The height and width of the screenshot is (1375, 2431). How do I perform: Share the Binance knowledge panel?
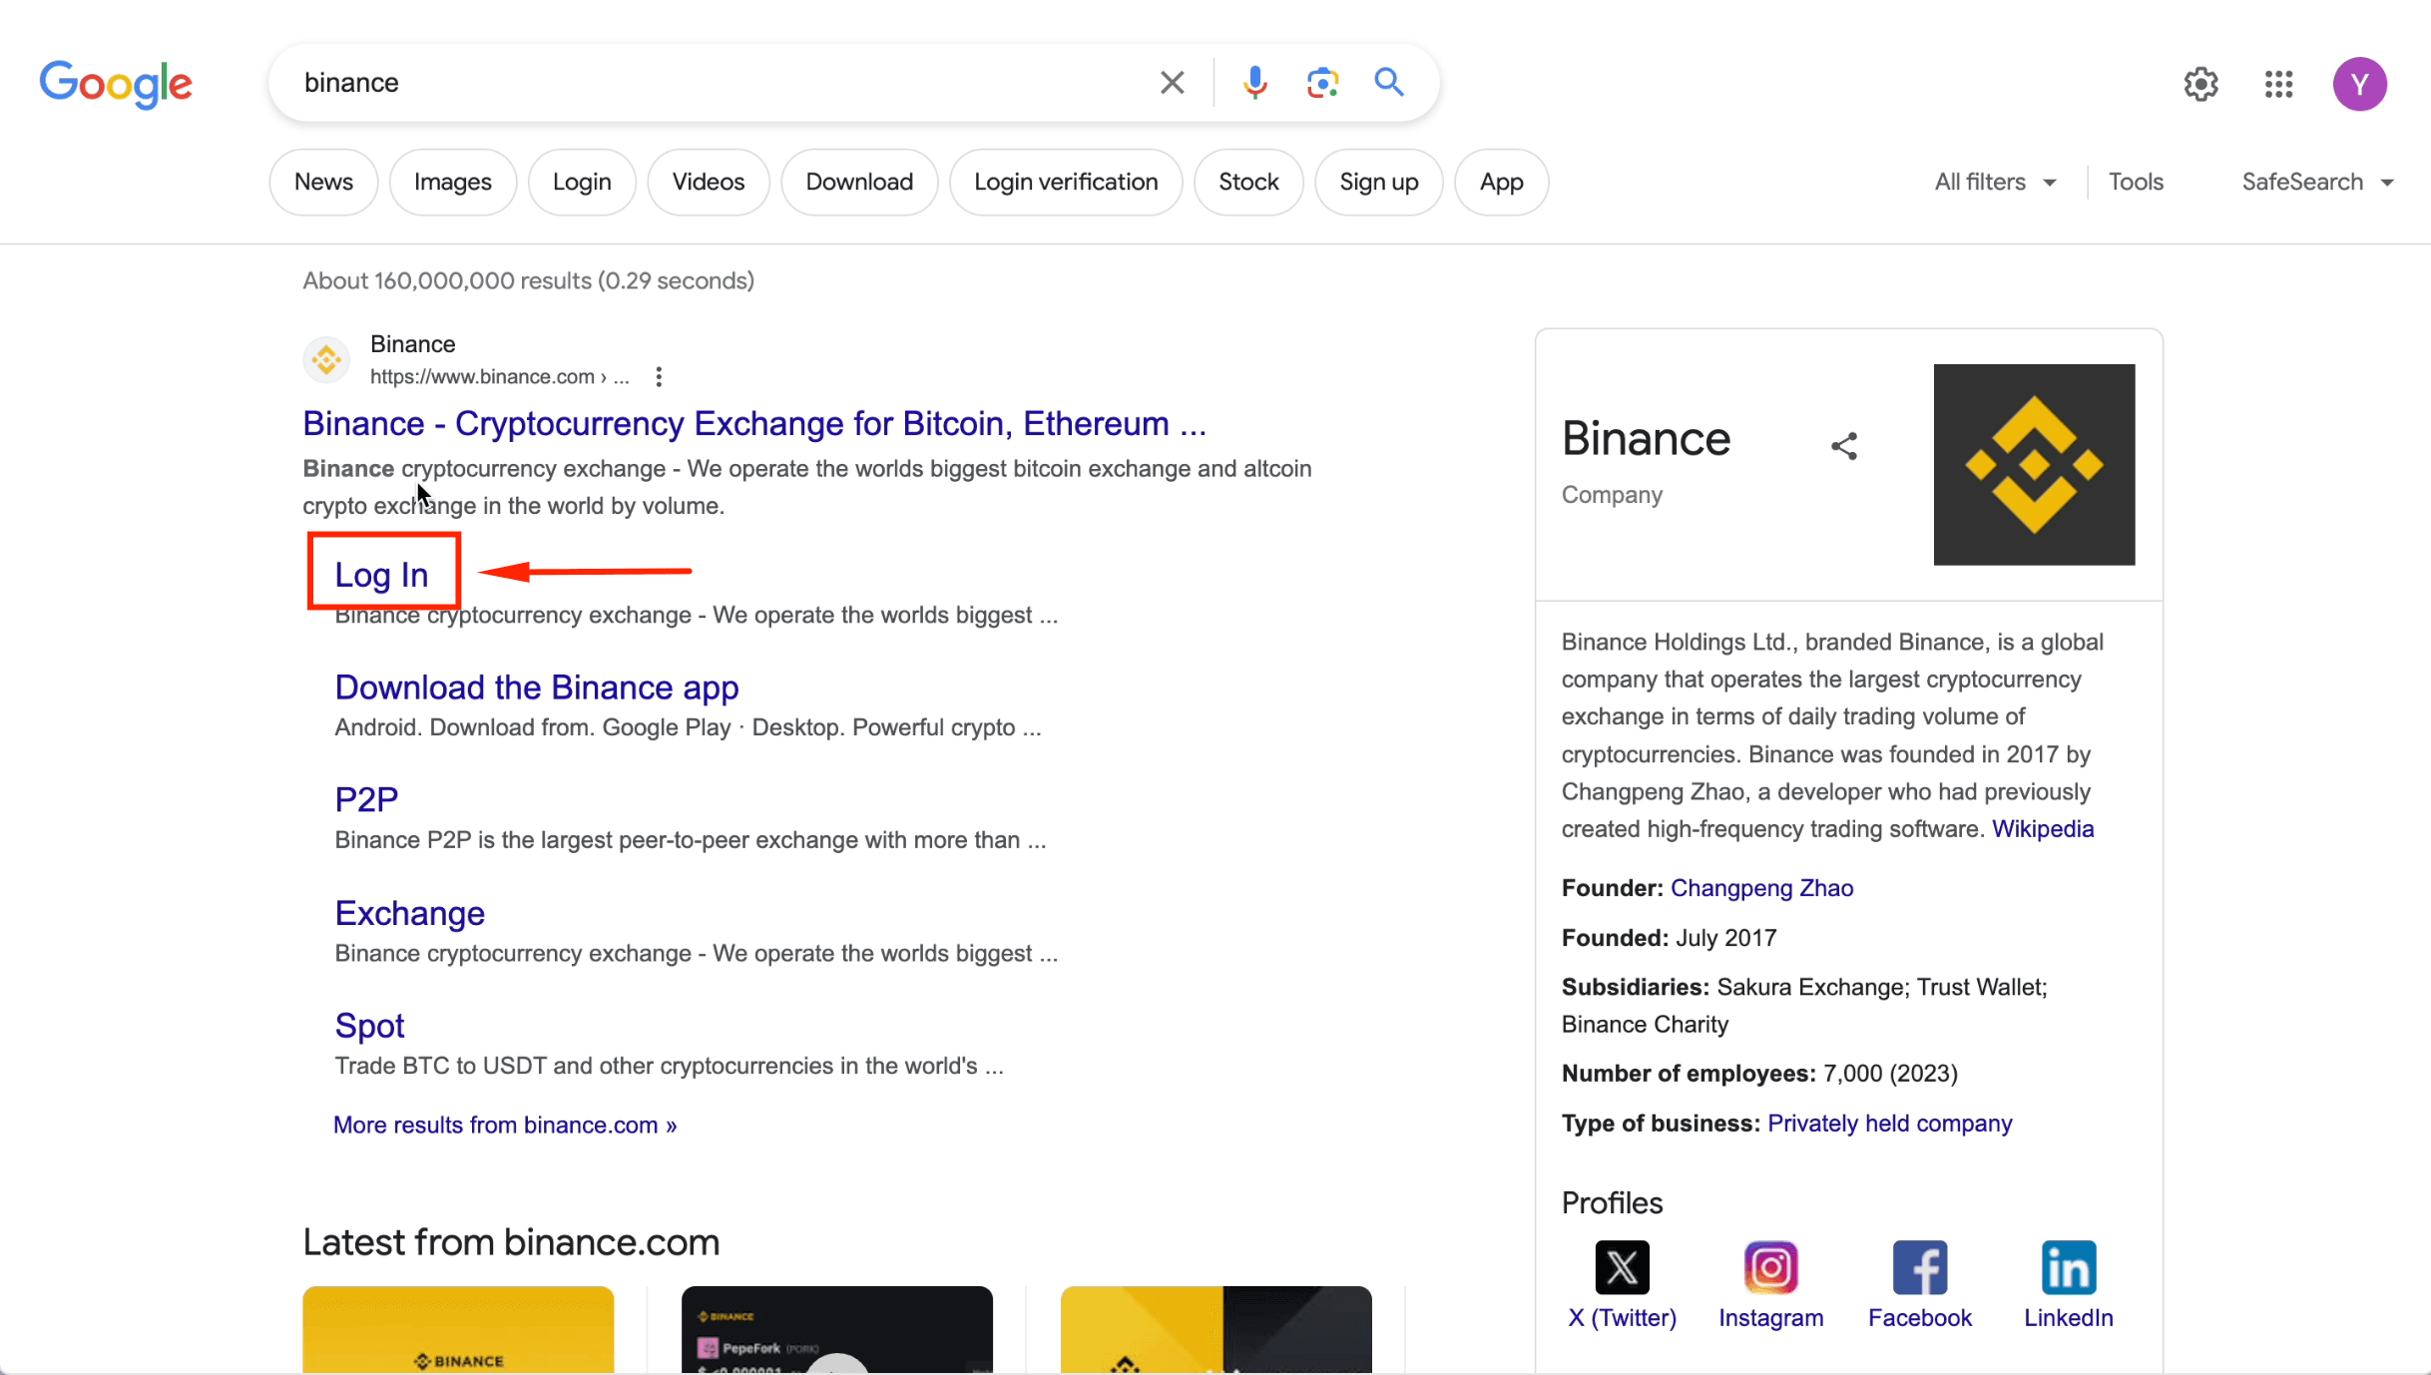tap(1844, 445)
